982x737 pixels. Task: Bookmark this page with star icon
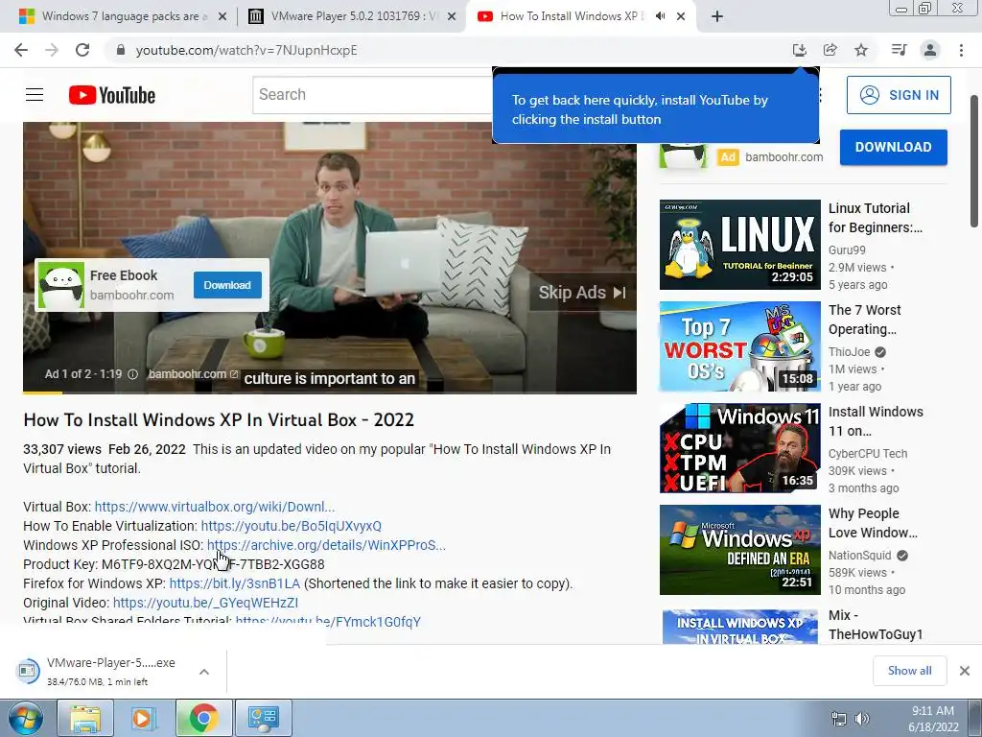[861, 50]
